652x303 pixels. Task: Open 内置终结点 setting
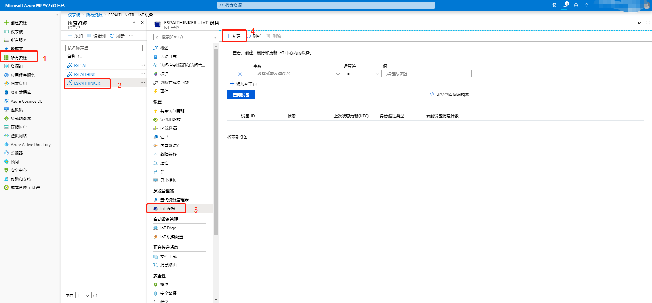coord(170,145)
